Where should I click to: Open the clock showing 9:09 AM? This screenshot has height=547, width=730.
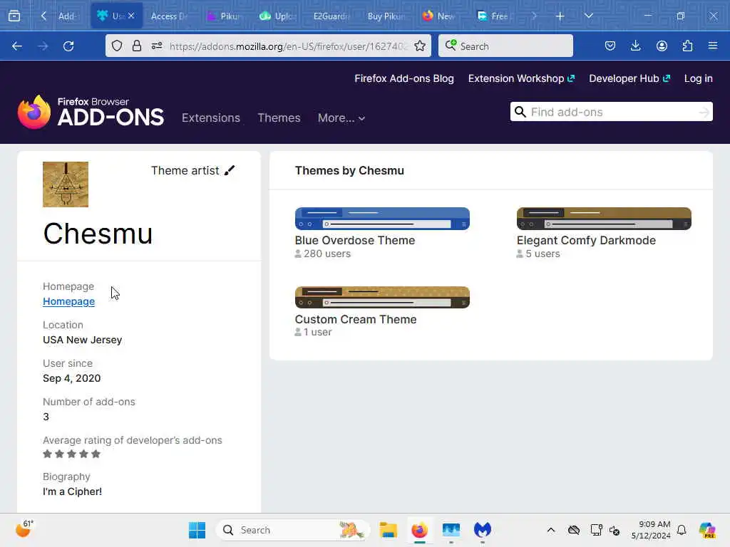(651, 530)
